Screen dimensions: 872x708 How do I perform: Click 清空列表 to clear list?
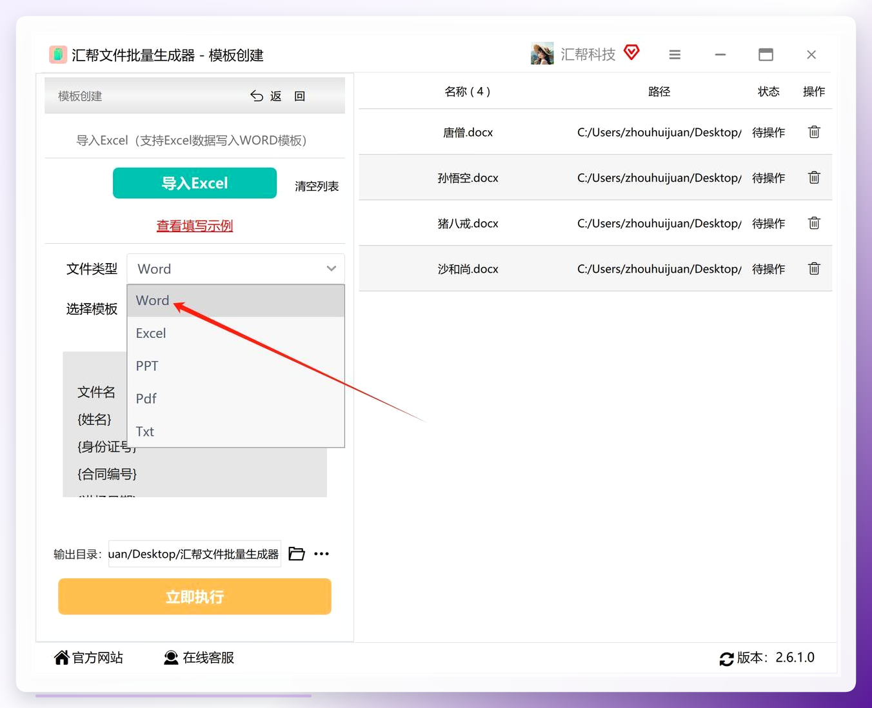pos(317,186)
